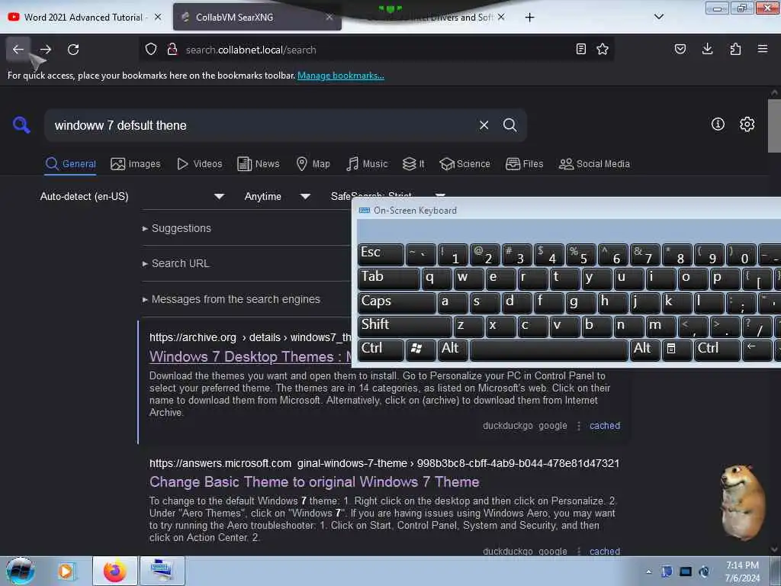
Task: Open the extensions puzzle icon
Action: [735, 49]
